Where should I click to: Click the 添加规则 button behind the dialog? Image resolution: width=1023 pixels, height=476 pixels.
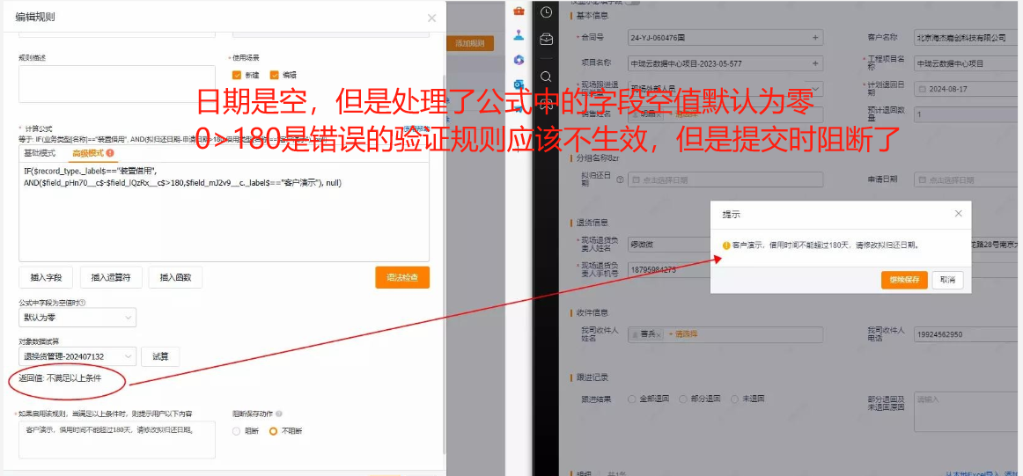(x=470, y=44)
